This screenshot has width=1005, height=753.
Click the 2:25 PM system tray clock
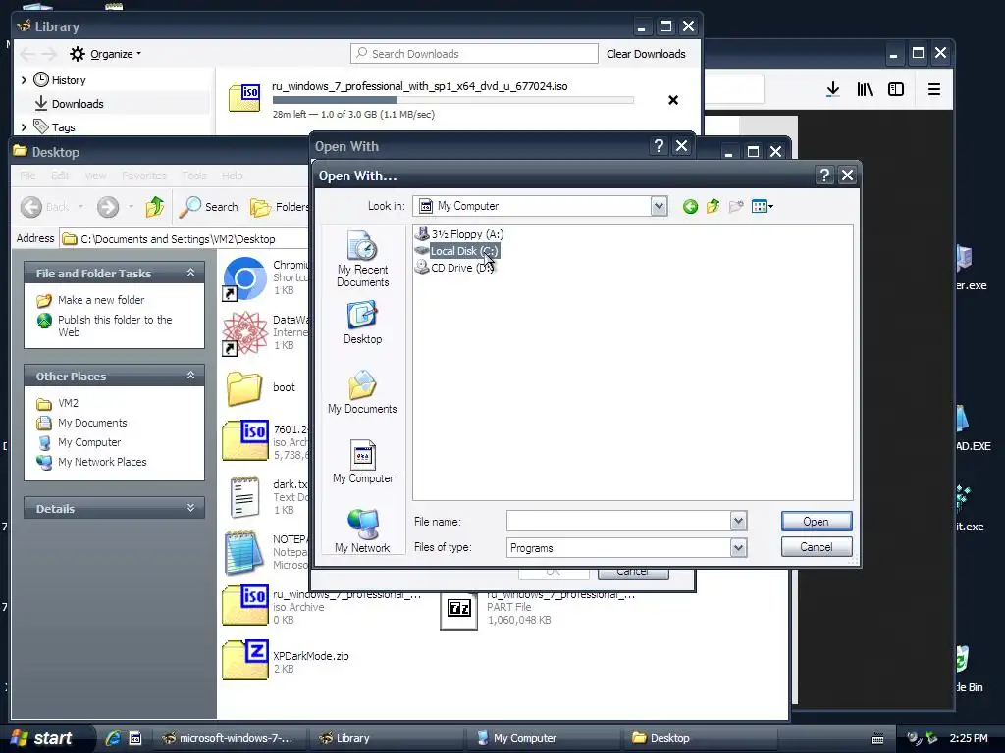[969, 738]
